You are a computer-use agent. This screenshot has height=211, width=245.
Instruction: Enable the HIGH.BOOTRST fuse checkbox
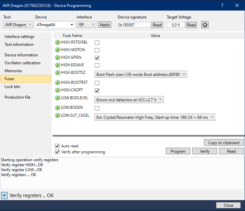coord(97,83)
